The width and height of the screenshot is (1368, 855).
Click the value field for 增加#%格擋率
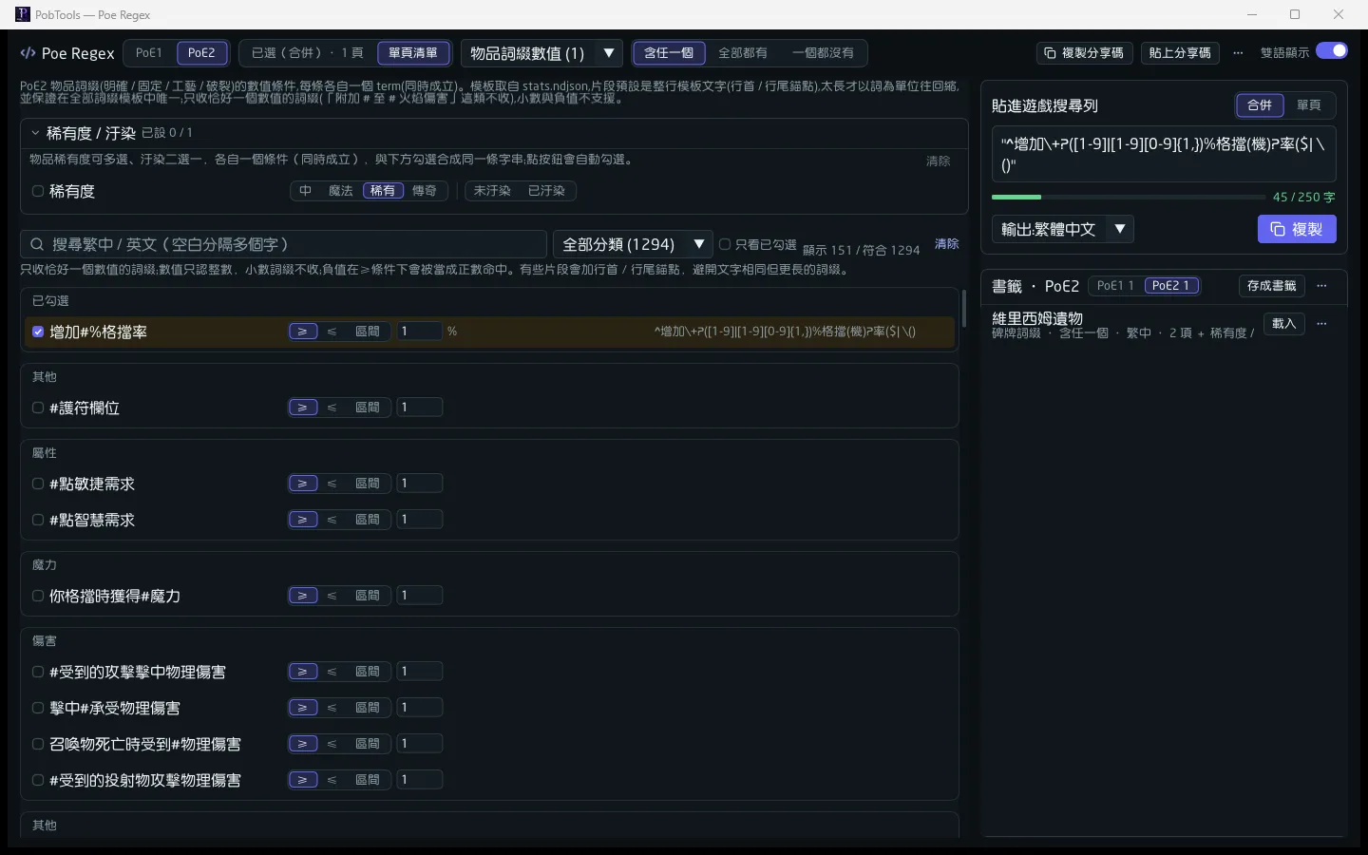pos(419,332)
